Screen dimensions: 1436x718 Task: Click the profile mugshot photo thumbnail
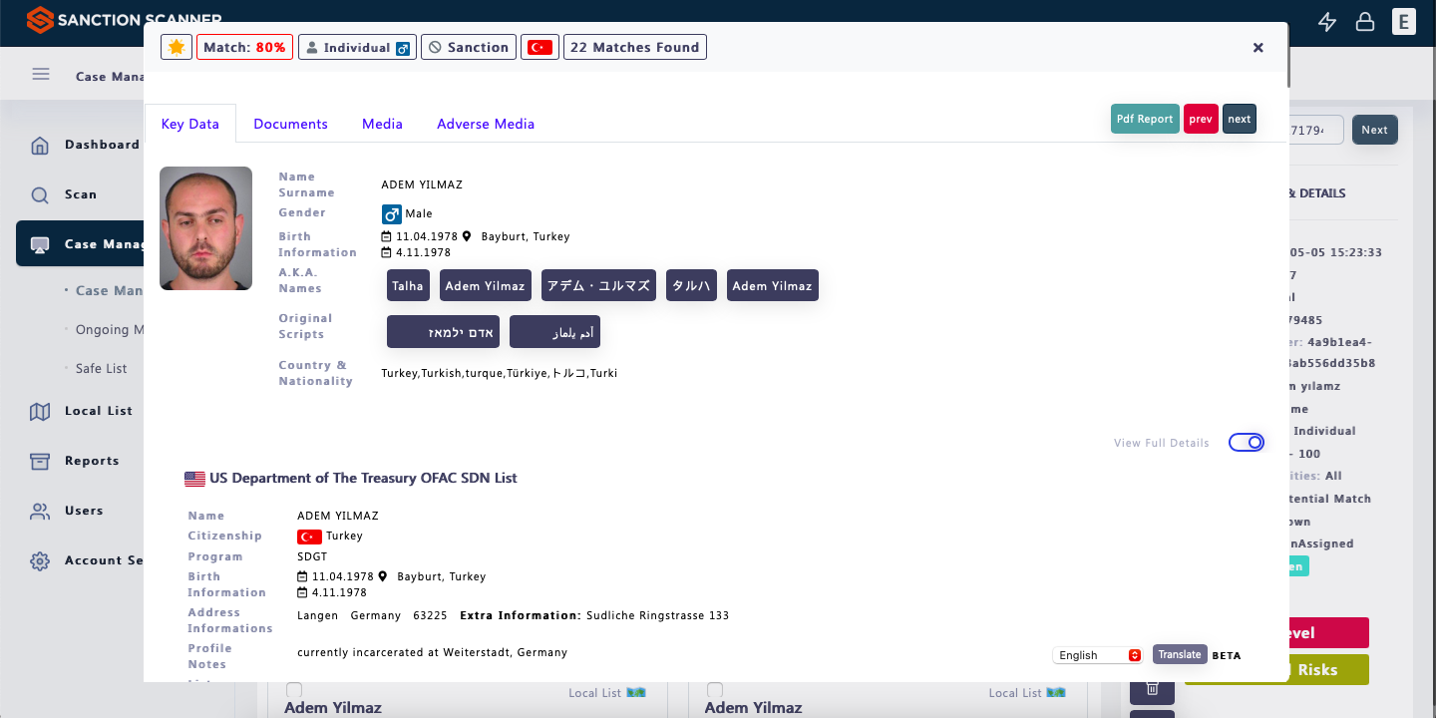click(206, 228)
